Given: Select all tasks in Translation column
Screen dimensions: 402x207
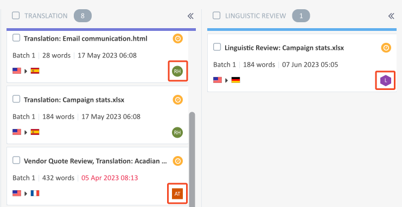Looking at the screenshot, I should [x=16, y=16].
